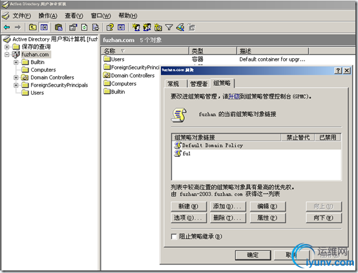Click the 删除(T)... button
358x273 pixels.
[x=228, y=217]
